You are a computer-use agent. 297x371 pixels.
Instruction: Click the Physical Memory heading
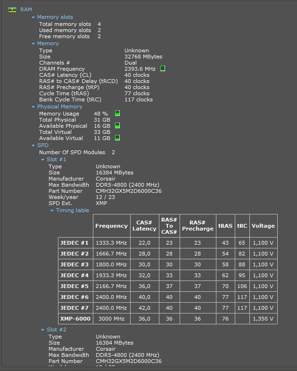60,107
